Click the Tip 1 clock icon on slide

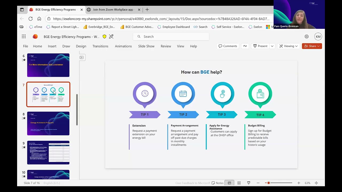pos(145,93)
